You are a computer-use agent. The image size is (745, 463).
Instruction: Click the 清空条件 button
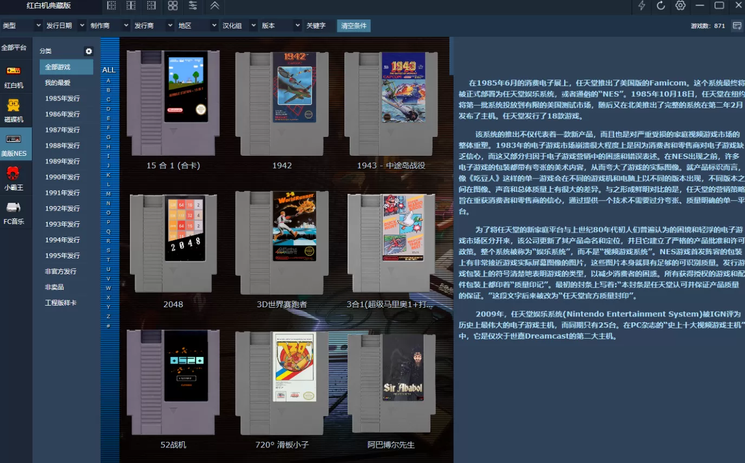tap(353, 25)
